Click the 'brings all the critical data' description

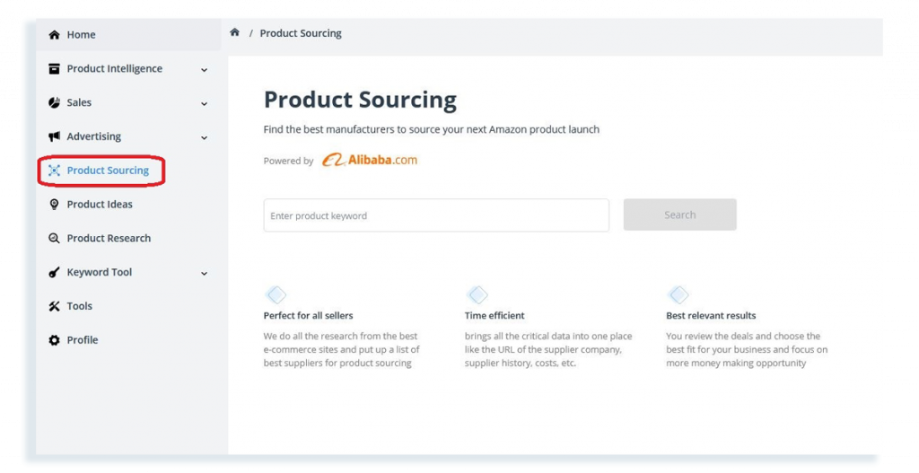pos(548,349)
